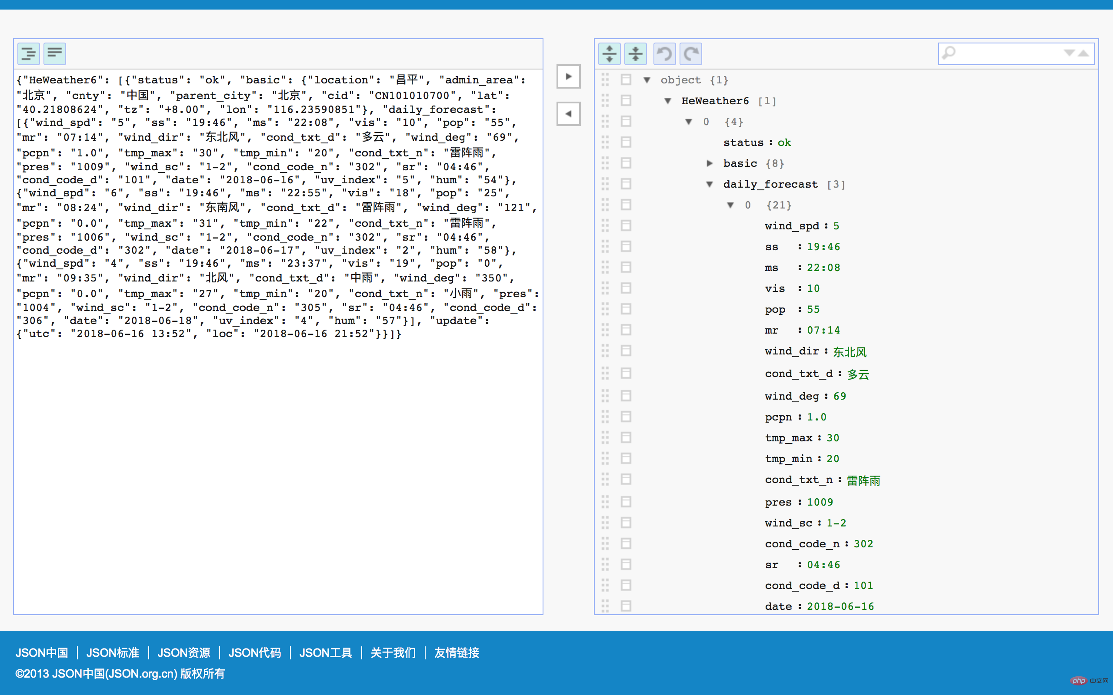This screenshot has height=695, width=1113.
Task: Collapse all fields in tree view
Action: click(636, 54)
